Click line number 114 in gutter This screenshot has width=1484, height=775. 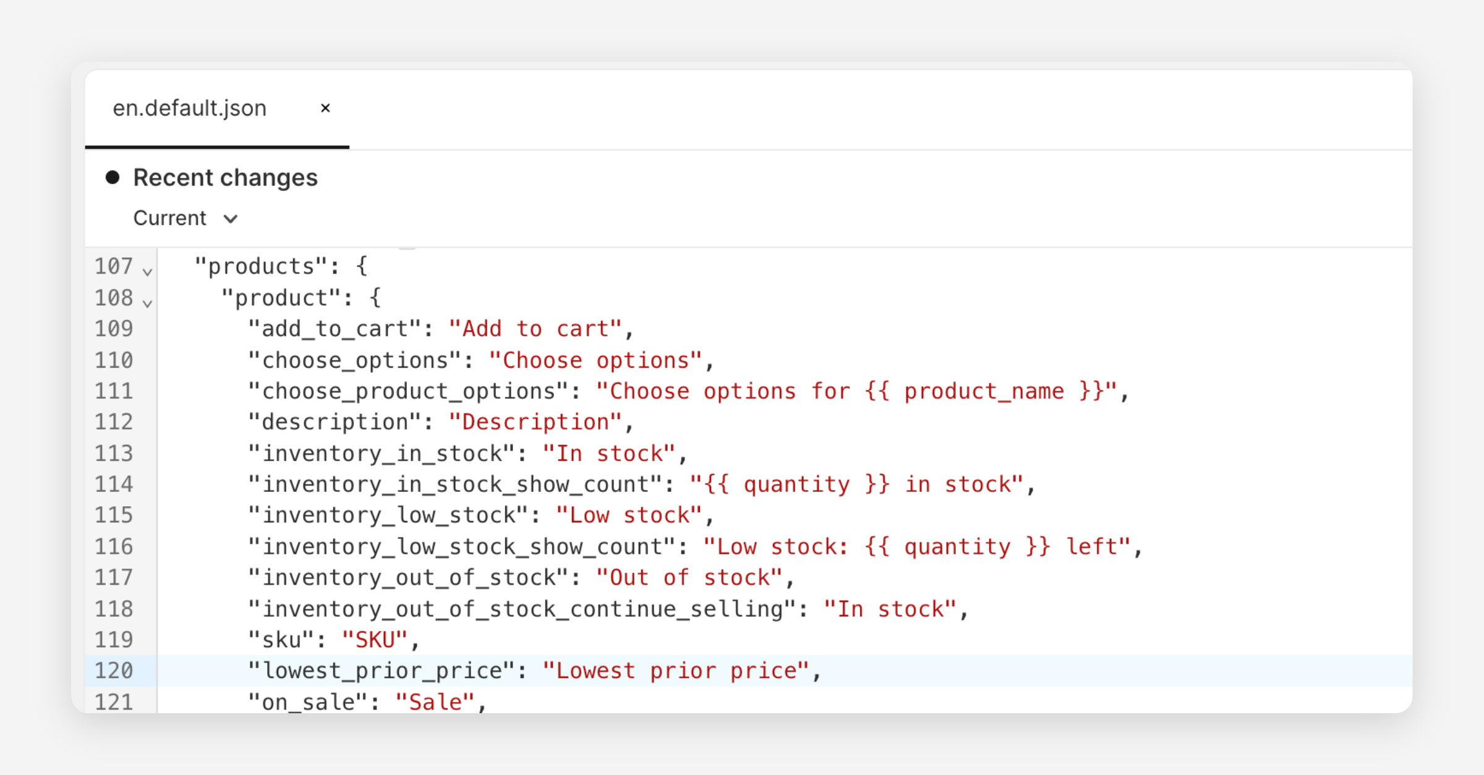114,485
